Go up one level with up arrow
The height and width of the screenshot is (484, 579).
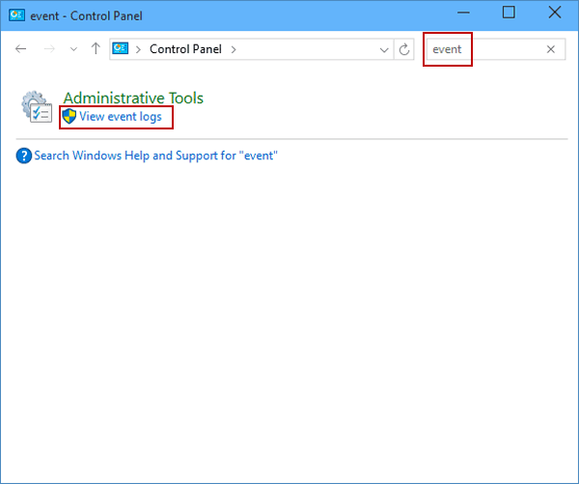tap(96, 48)
